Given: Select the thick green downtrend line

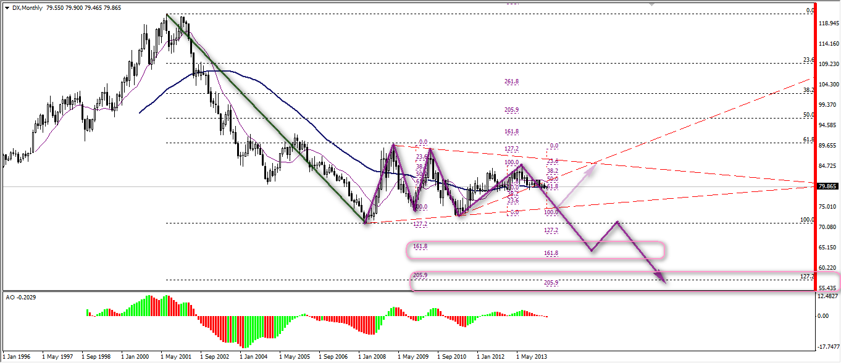Looking at the screenshot, I should coord(266,117).
